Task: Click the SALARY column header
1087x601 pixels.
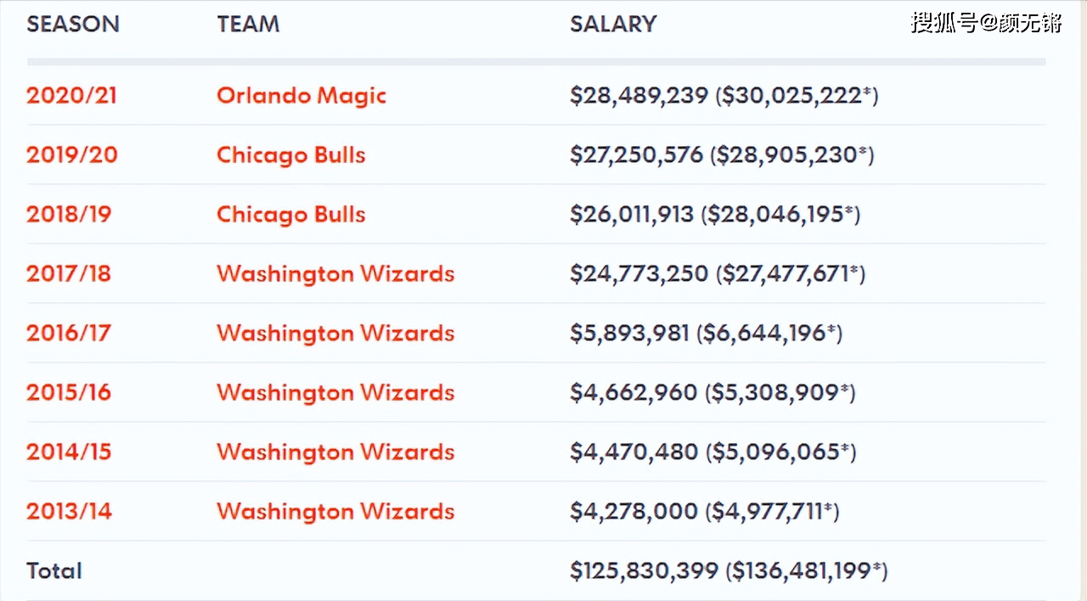Action: 613,24
